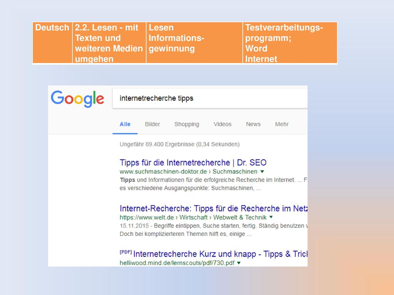Switch to the Videos tab

[222, 124]
